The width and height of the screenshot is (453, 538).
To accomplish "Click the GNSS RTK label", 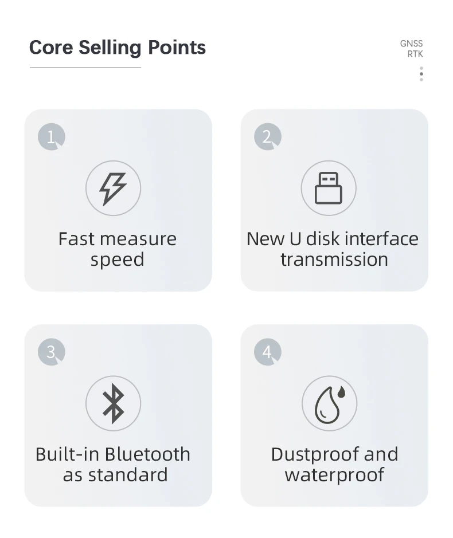I will tap(412, 49).
